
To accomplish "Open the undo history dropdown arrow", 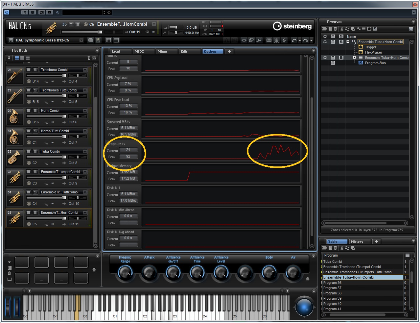I will 300,40.
